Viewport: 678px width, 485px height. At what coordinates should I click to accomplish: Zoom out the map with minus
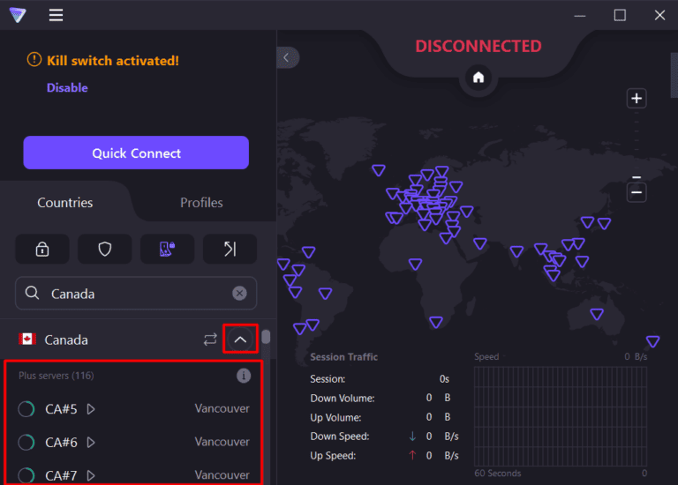[637, 191]
